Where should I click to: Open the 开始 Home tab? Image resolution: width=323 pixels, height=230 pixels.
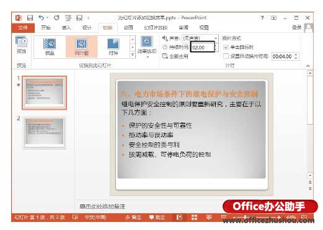coord(45,28)
